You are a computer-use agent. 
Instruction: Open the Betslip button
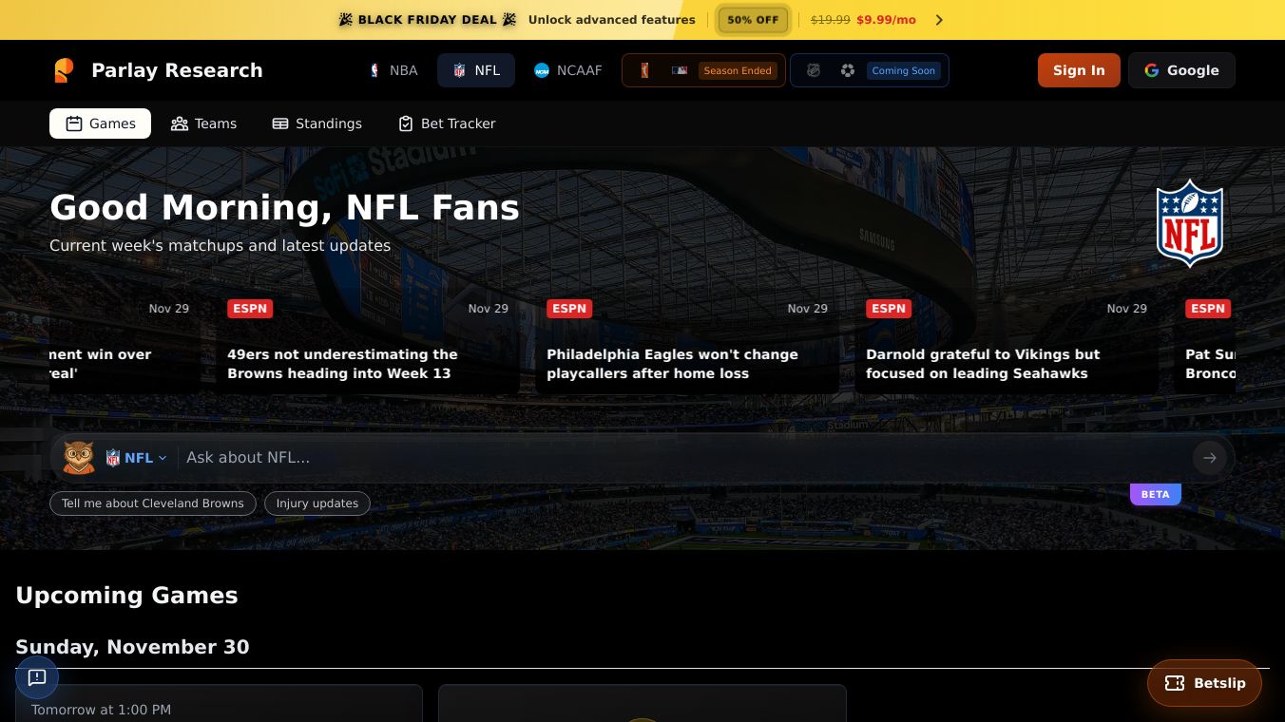(1204, 683)
